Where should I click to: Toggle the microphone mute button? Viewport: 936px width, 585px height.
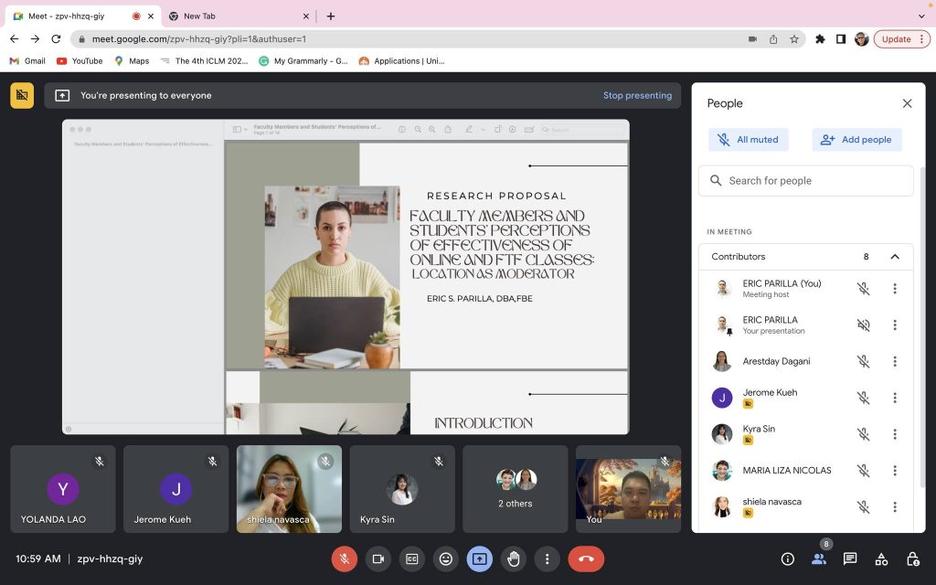(x=345, y=558)
